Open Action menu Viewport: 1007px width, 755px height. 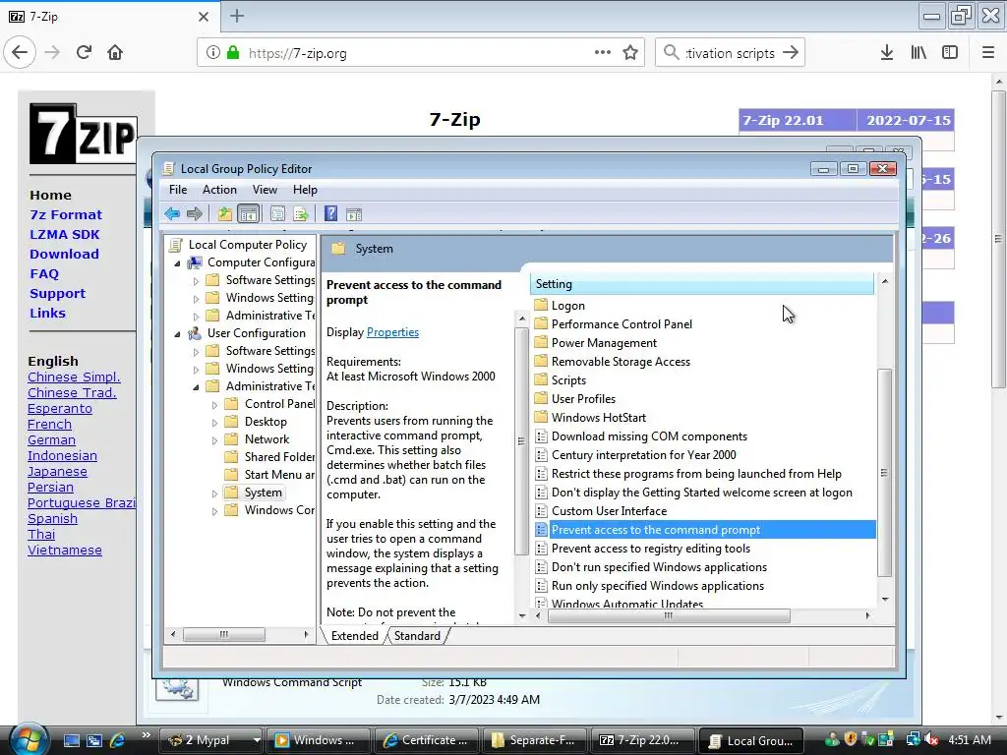pos(219,190)
